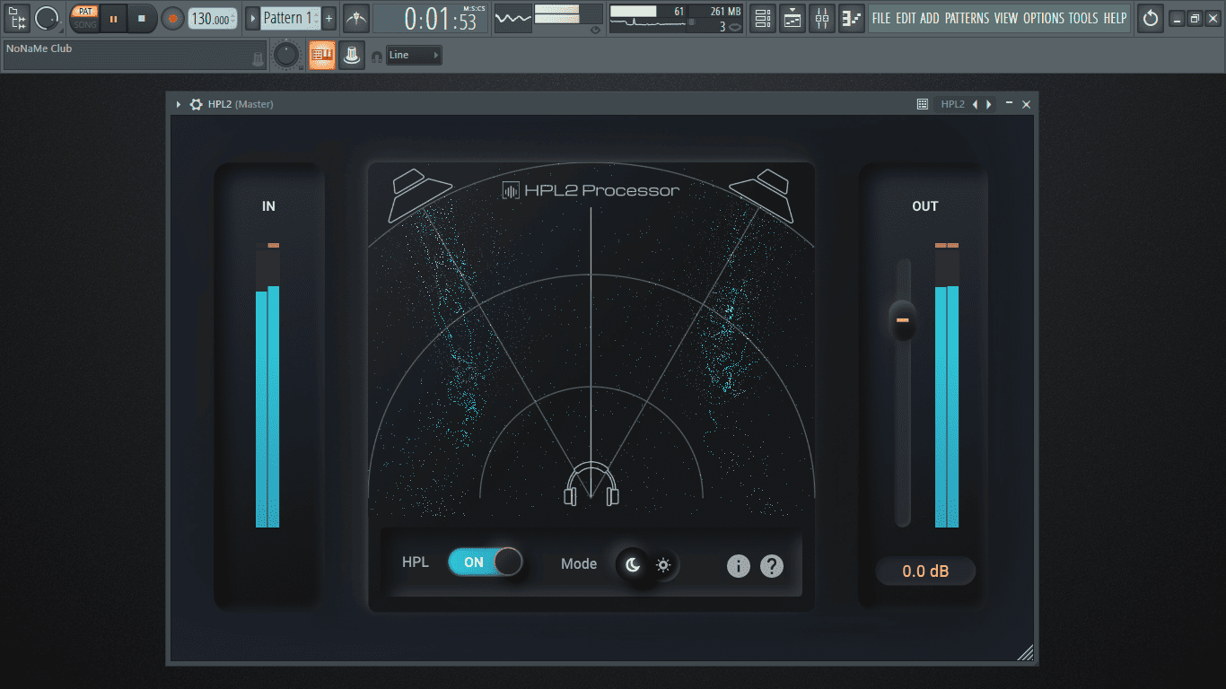
Task: Select light mode sun icon
Action: pyautogui.click(x=663, y=564)
